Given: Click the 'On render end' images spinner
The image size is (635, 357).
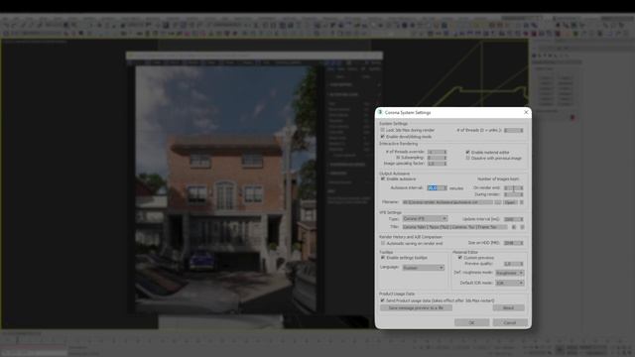Looking at the screenshot, I should (513, 187).
